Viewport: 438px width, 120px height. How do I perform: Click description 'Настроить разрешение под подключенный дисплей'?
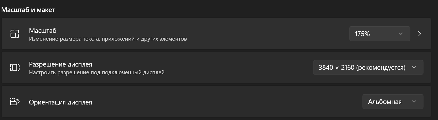97,72
